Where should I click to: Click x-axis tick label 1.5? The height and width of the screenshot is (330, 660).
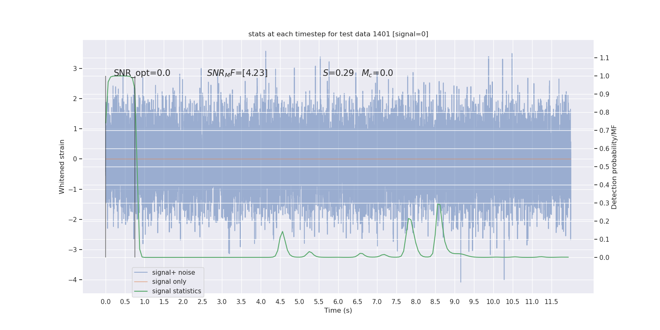164,302
